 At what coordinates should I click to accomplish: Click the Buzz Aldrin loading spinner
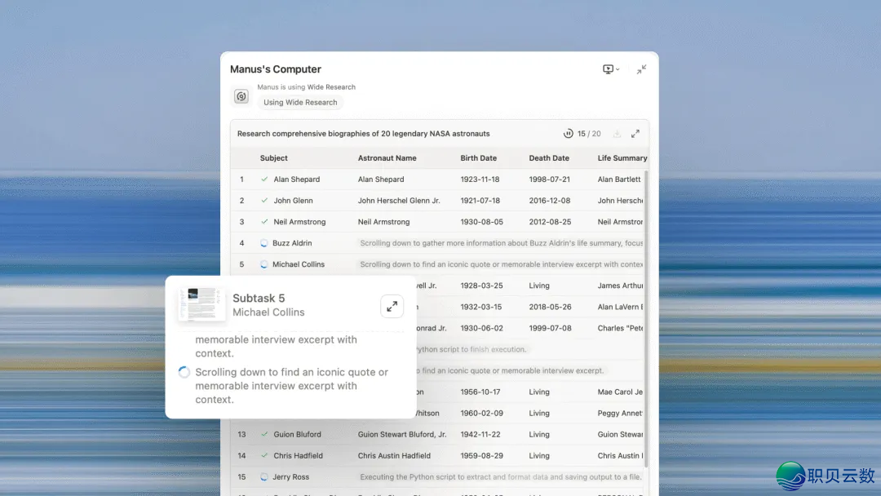(x=264, y=243)
